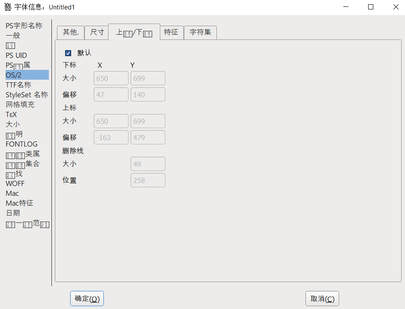Open the 尺寸 tab
The width and height of the screenshot is (405, 309).
(96, 33)
